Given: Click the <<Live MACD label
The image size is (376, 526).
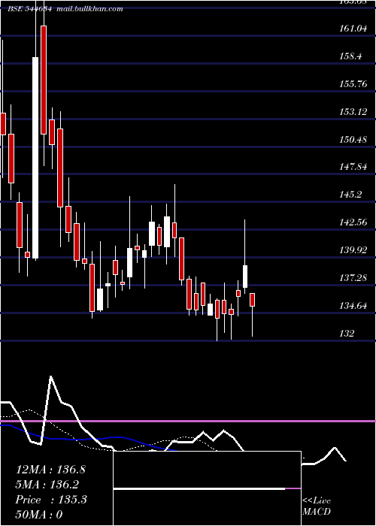Looking at the screenshot, I should pos(317,506).
